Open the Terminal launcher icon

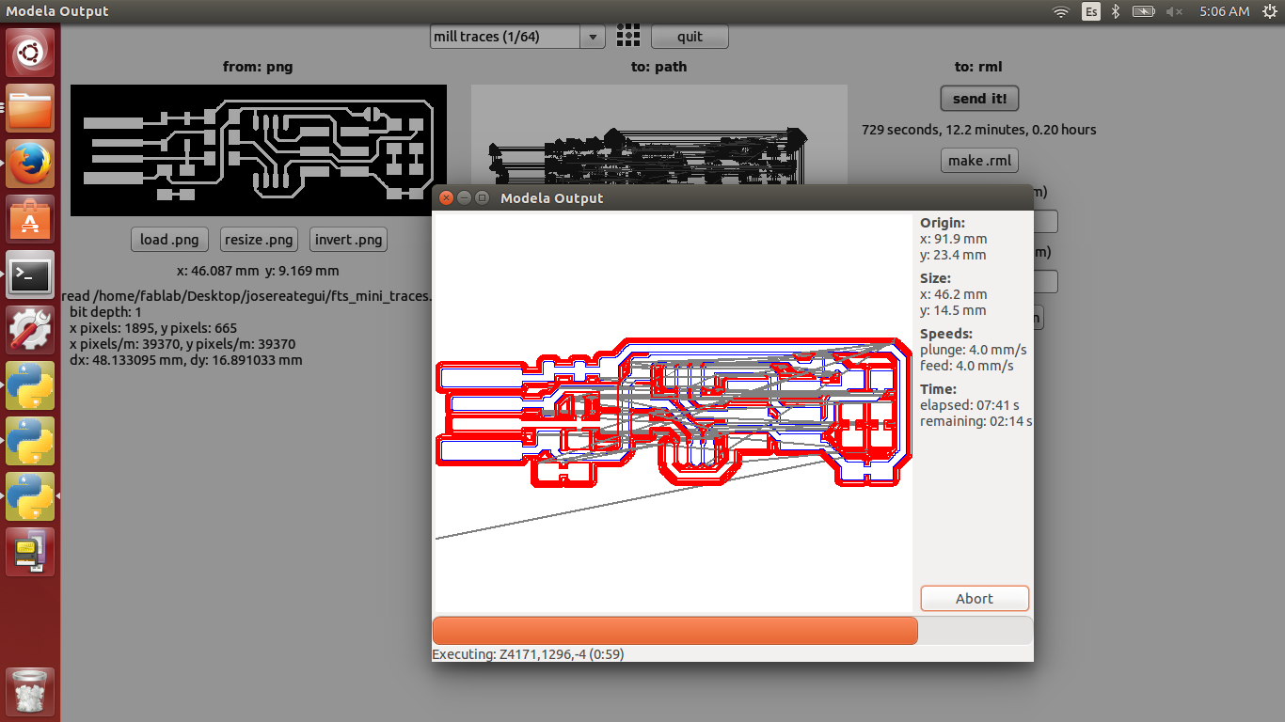[30, 275]
